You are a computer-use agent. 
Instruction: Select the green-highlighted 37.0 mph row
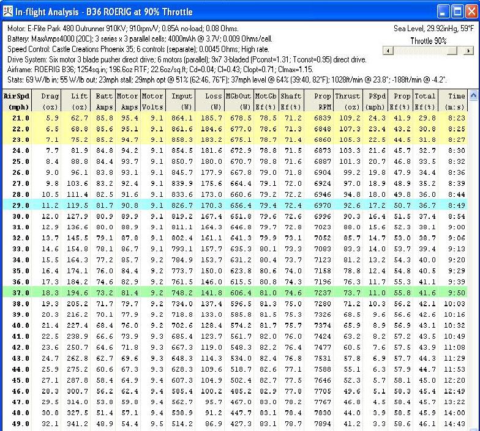233,293
